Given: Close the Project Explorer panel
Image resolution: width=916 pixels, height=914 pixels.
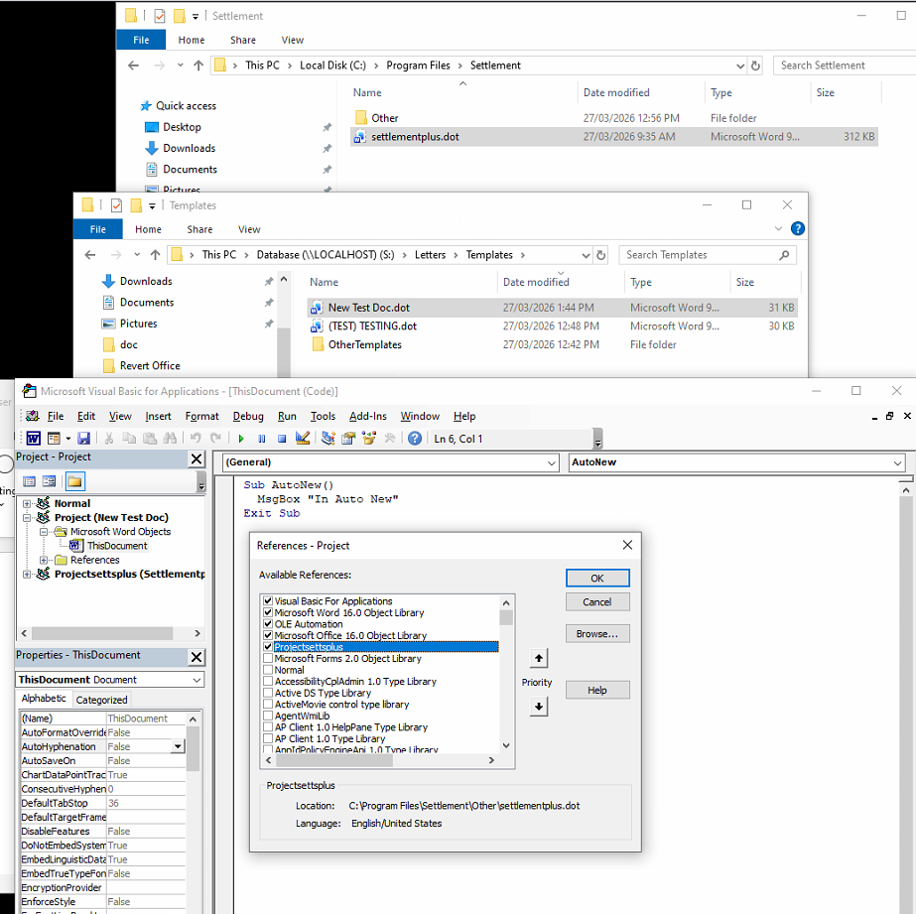Looking at the screenshot, I should point(196,459).
